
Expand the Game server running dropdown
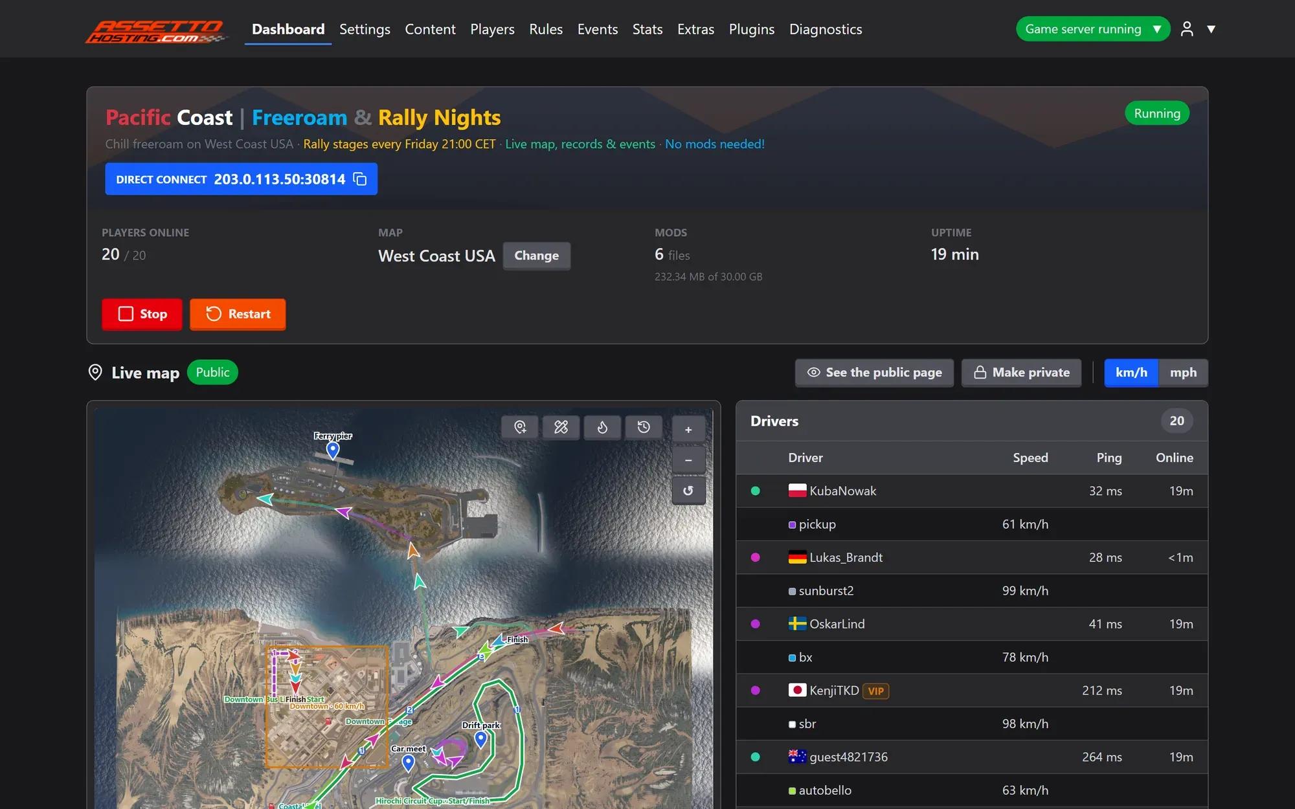[x=1092, y=29]
